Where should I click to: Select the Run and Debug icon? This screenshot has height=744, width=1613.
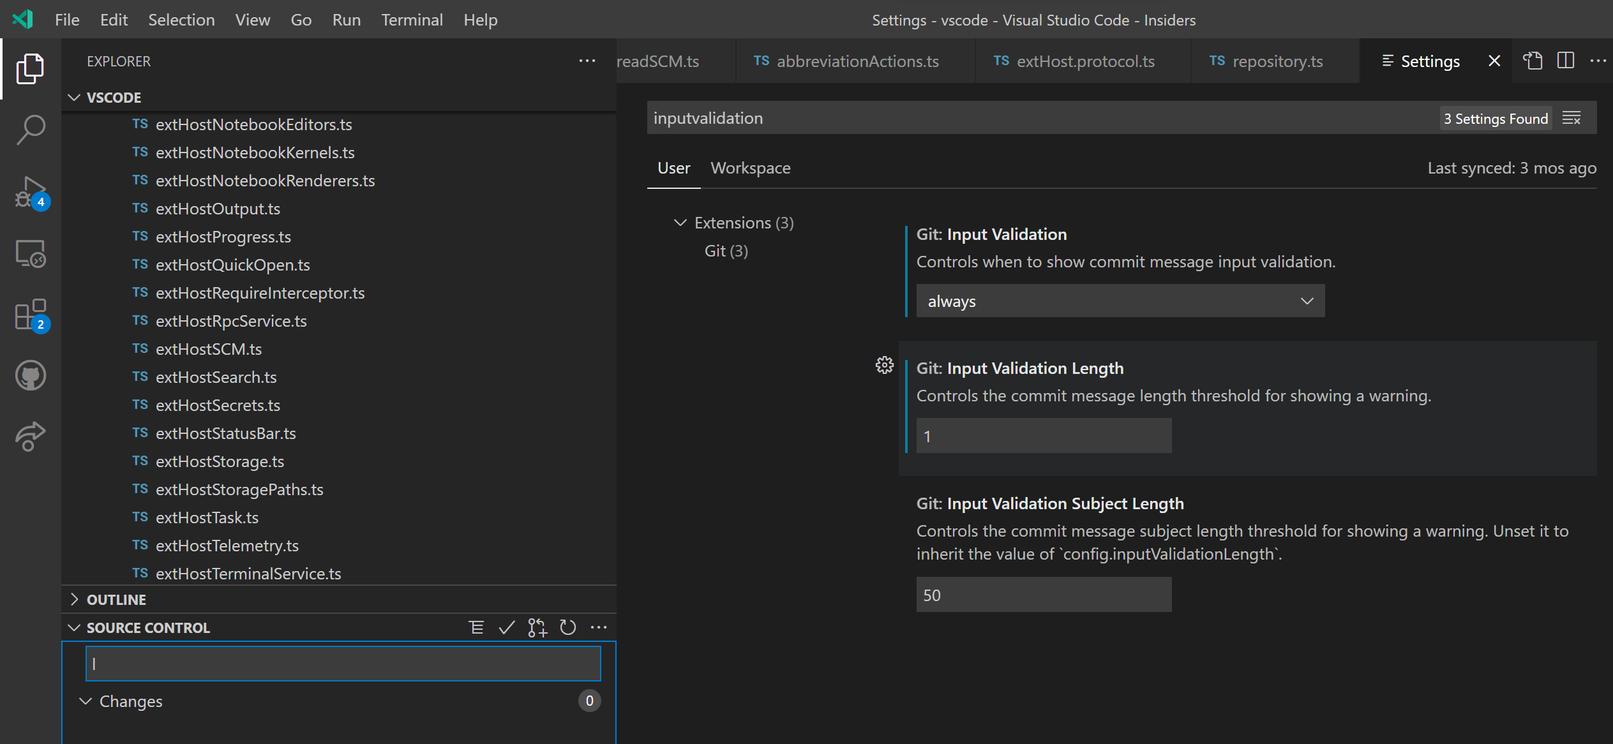(x=30, y=191)
